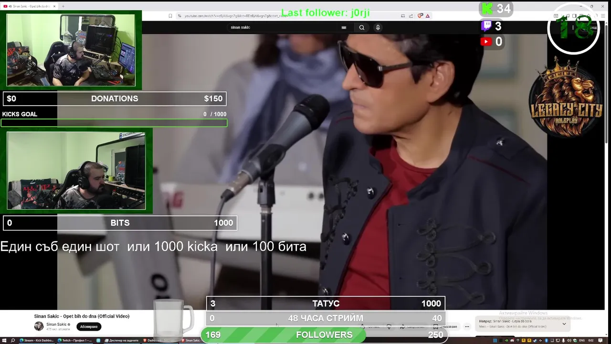Open a new browser tab with plus
This screenshot has height=344, width=611.
pos(63,6)
